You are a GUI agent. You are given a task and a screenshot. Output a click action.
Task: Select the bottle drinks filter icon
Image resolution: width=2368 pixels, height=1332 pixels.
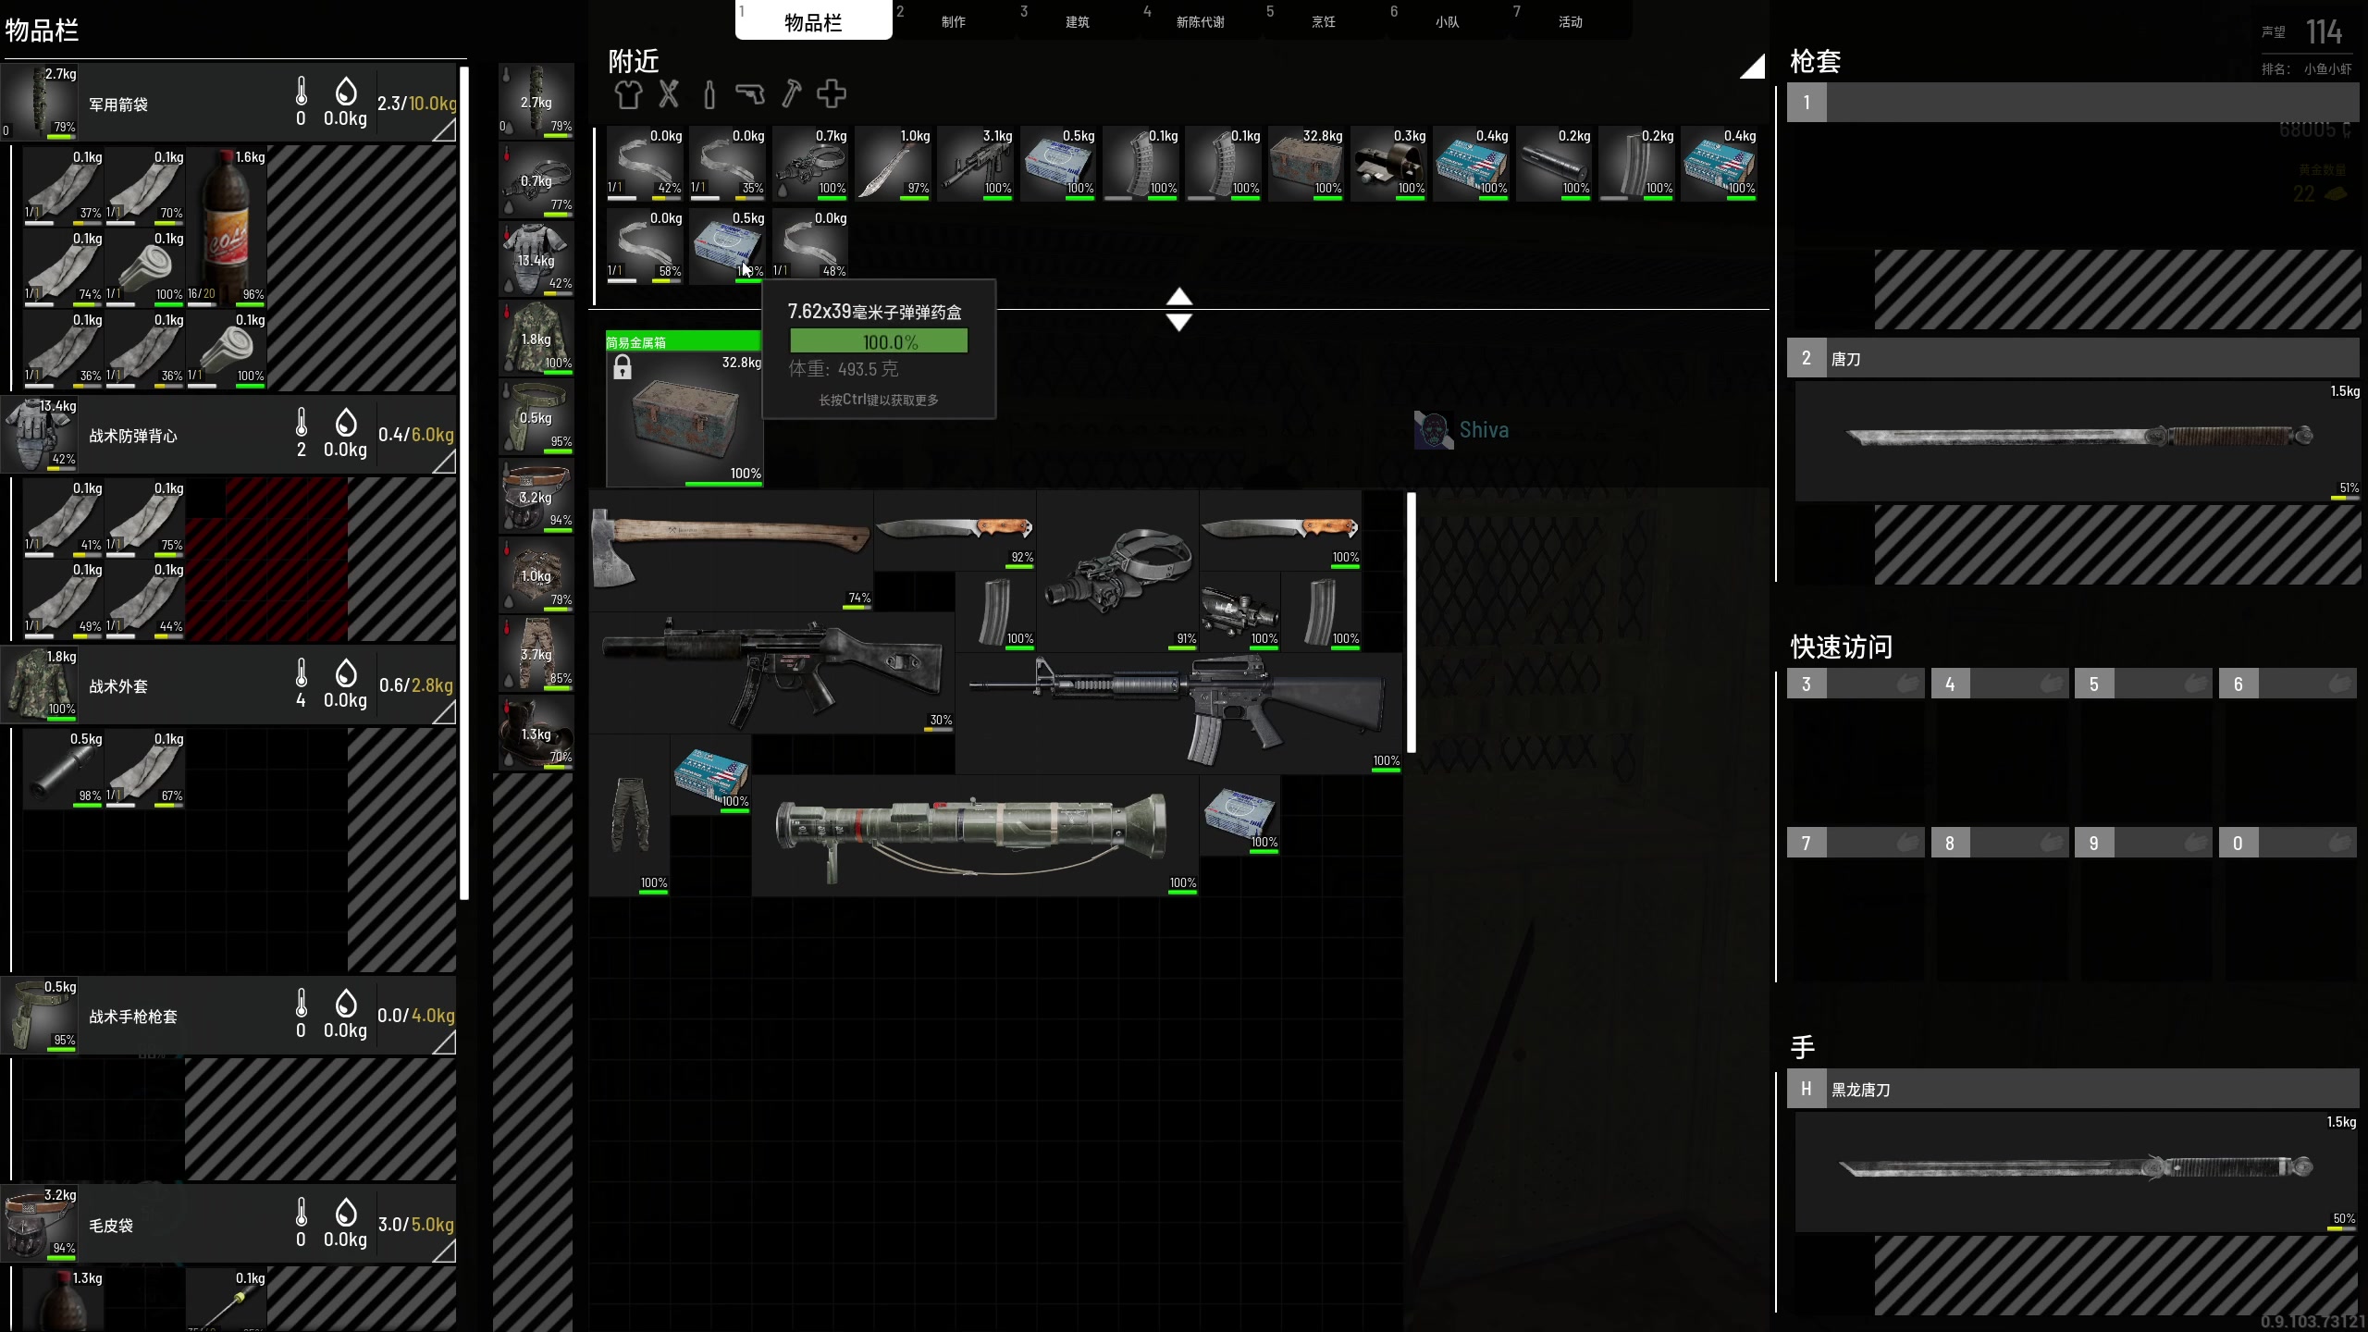click(709, 94)
